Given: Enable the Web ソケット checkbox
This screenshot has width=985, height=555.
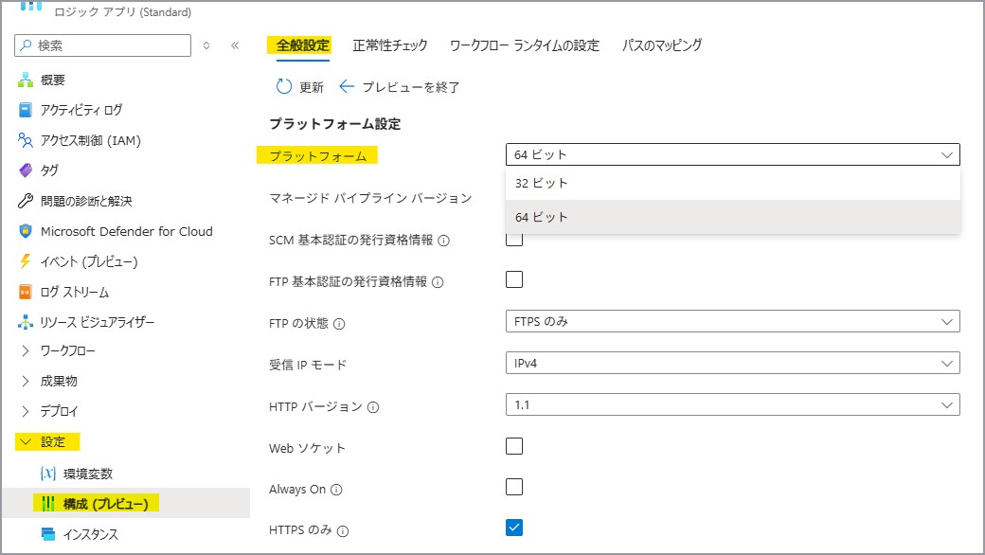Looking at the screenshot, I should pos(514,446).
